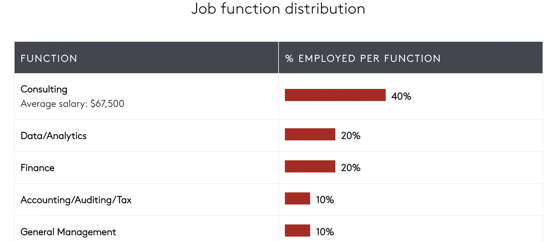
Task: Select the General Management function label
Action: point(68,232)
